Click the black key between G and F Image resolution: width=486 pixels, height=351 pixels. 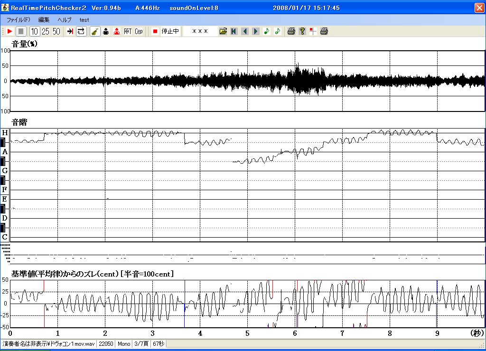pos(3,180)
